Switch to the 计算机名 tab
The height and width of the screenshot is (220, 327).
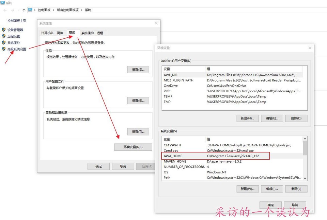(x=47, y=33)
